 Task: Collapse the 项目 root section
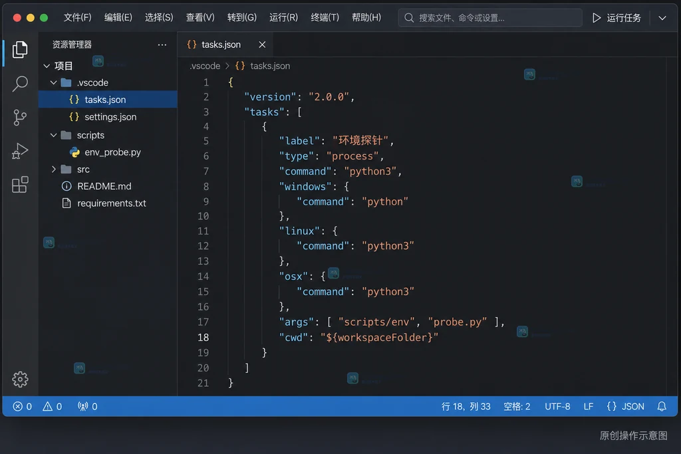tap(47, 66)
